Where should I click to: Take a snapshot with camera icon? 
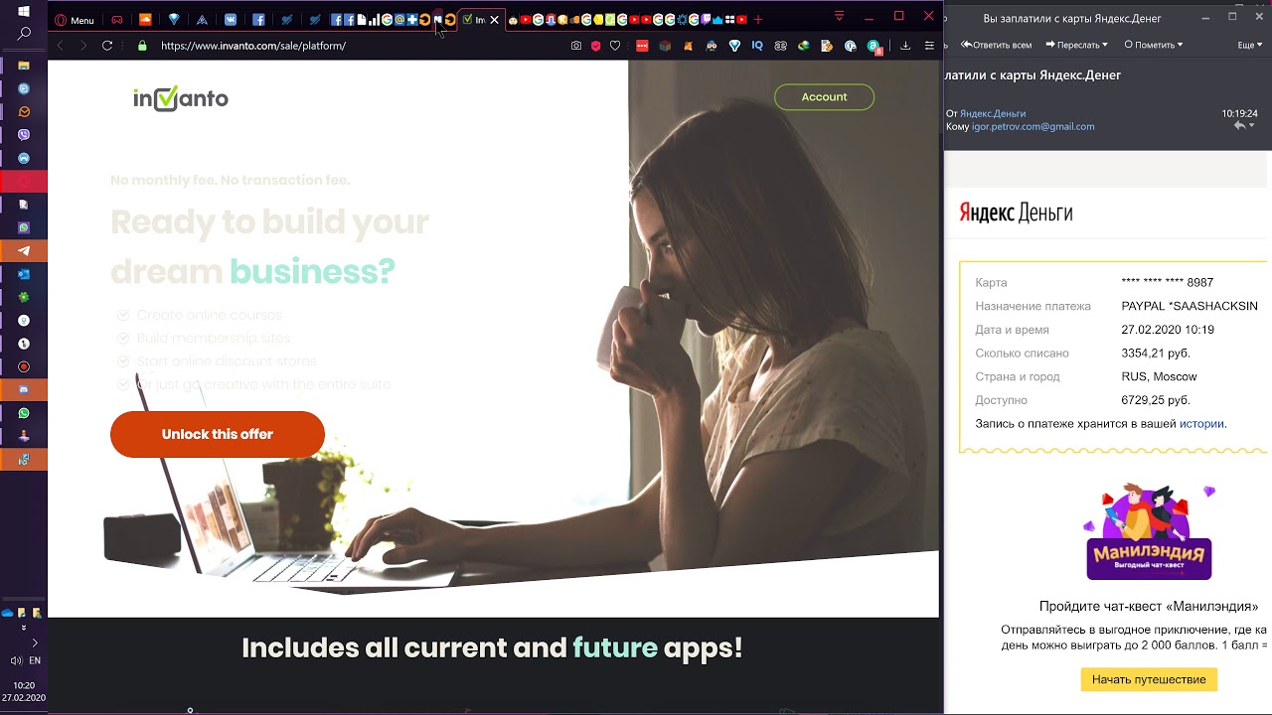pyautogui.click(x=576, y=46)
